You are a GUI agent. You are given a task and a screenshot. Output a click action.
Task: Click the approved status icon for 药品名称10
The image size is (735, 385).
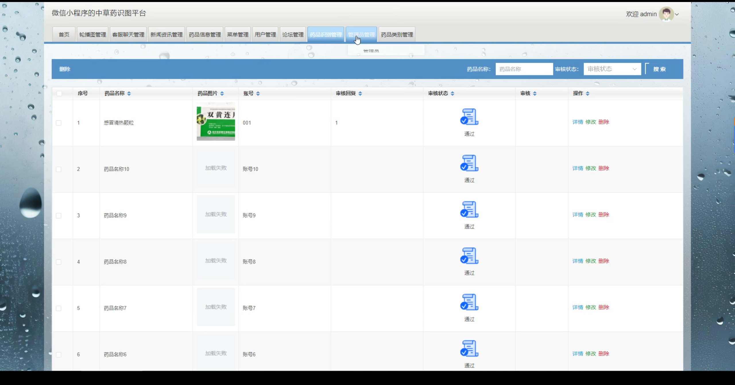pyautogui.click(x=469, y=163)
